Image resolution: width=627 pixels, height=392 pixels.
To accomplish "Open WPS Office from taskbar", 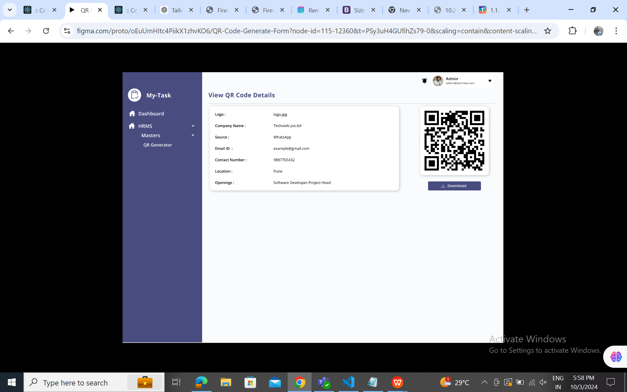I will 397,382.
